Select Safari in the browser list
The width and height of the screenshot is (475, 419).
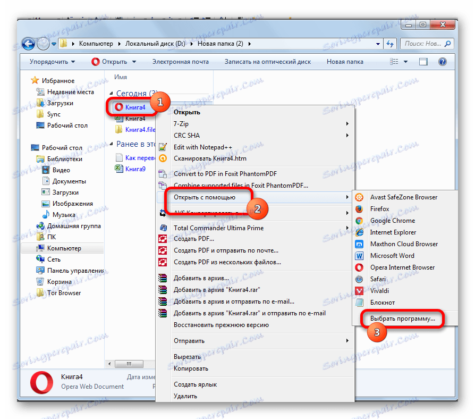click(378, 279)
